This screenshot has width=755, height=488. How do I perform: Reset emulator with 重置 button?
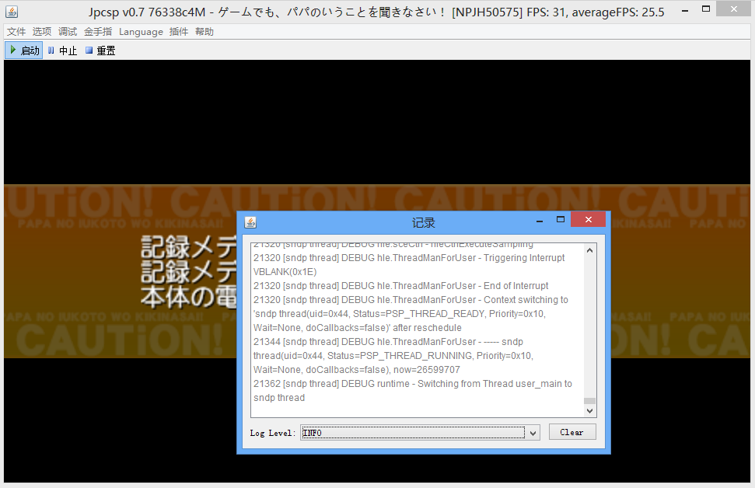(100, 51)
